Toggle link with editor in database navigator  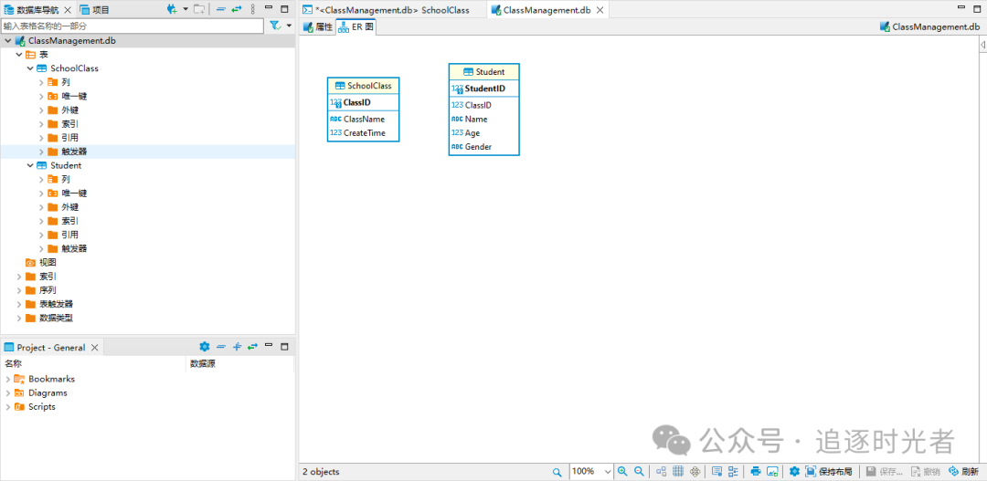coord(236,9)
